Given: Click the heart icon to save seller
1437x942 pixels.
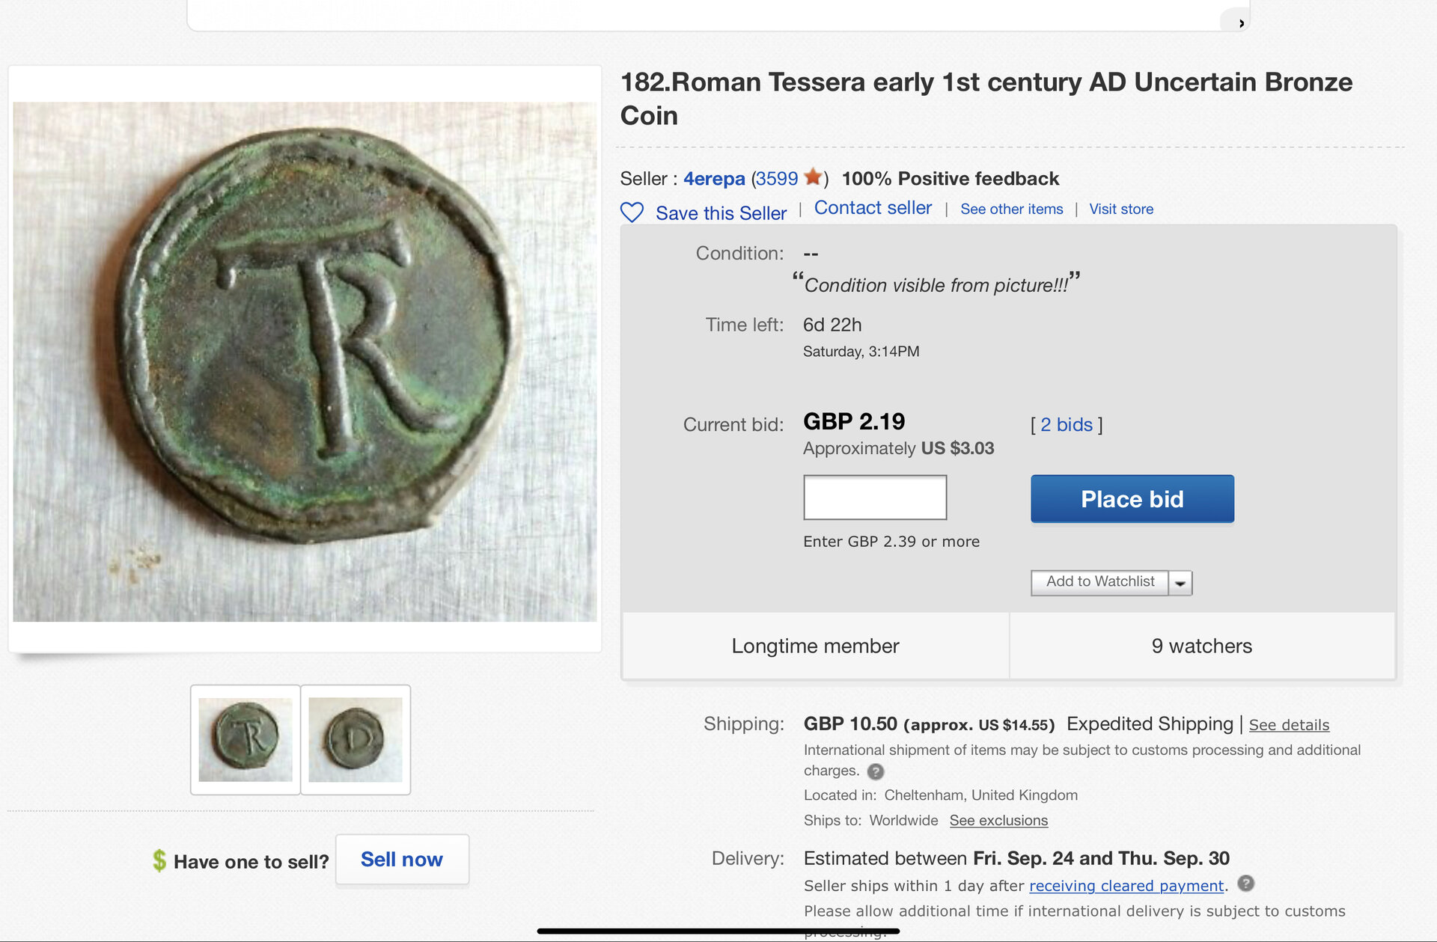Looking at the screenshot, I should click(x=632, y=212).
